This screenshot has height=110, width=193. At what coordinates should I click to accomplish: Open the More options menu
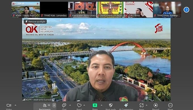pyautogui.click(x=170, y=105)
